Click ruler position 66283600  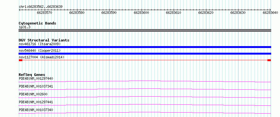(141, 13)
